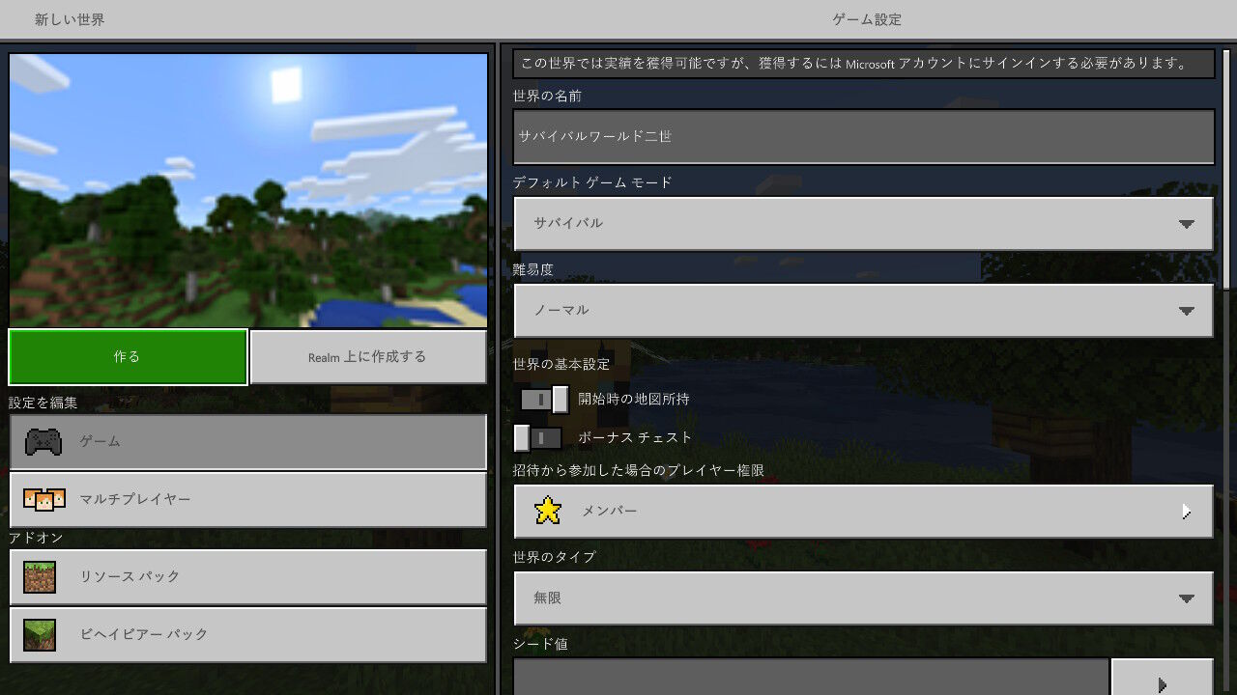Open the デフォルト ゲーム モード dropdown

point(863,223)
